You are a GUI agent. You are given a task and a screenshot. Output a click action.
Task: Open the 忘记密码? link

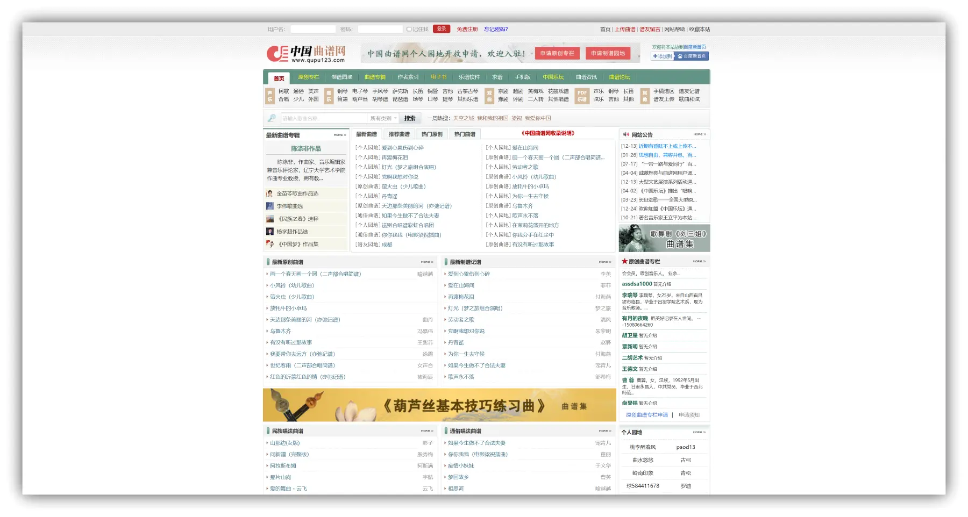click(x=496, y=30)
